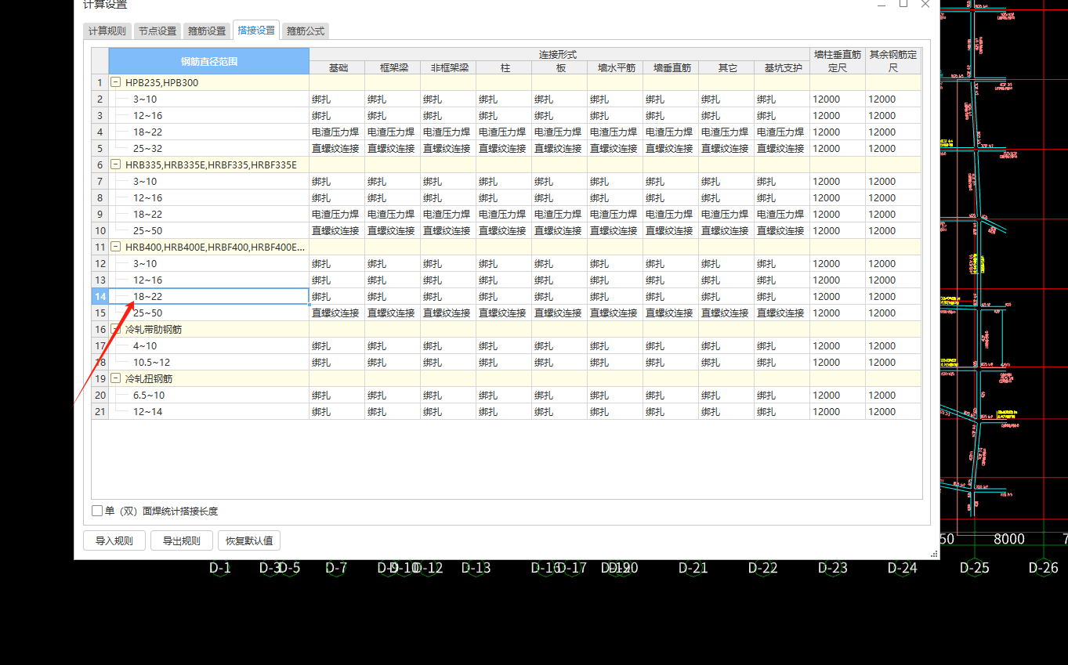Click row number 1 header
The width and height of the screenshot is (1068, 665).
[100, 82]
